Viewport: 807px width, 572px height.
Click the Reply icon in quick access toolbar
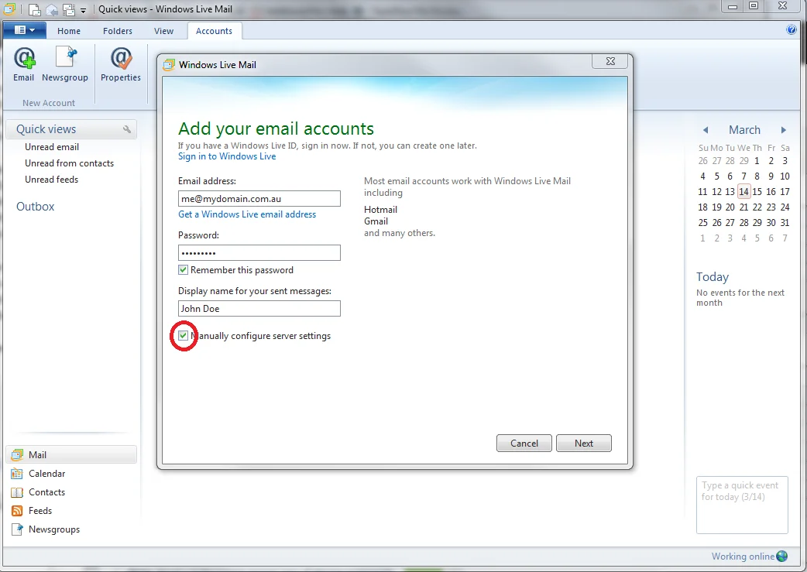[x=51, y=9]
